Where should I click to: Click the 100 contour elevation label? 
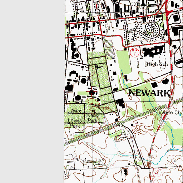coord(106,108)
